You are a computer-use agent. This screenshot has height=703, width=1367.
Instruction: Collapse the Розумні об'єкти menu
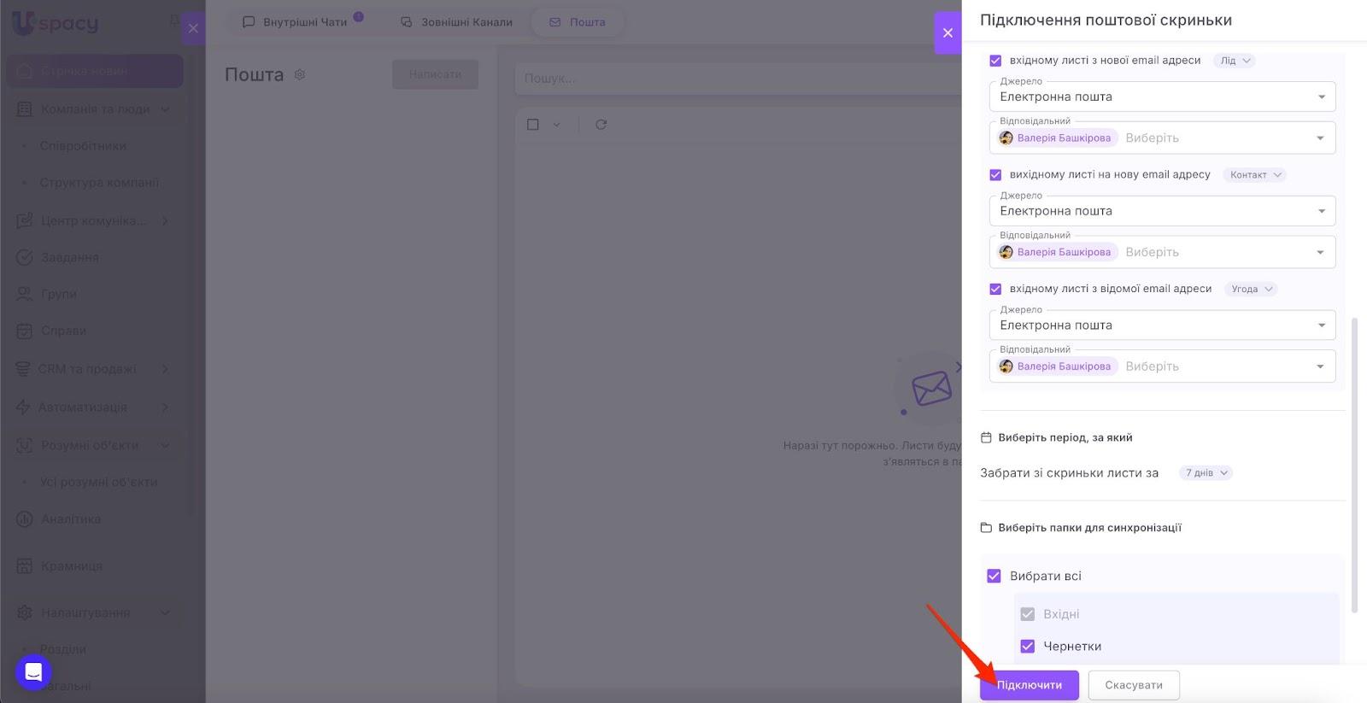tap(95, 446)
